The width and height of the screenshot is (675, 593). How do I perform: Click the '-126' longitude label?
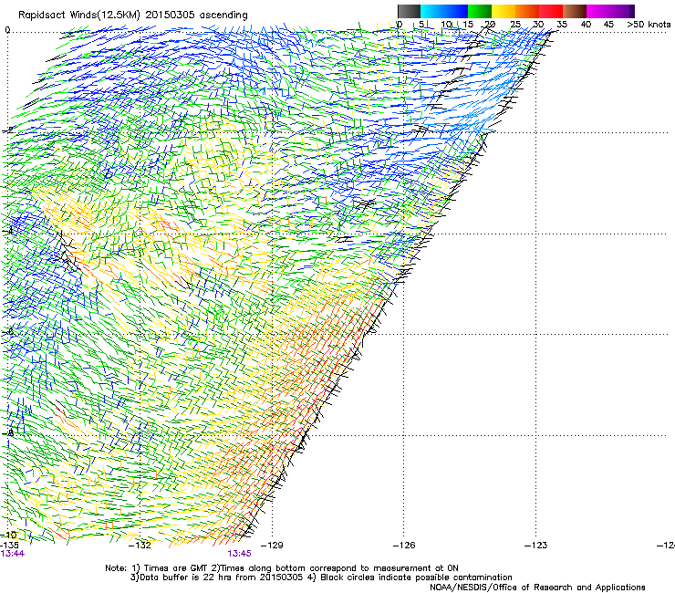pyautogui.click(x=404, y=546)
